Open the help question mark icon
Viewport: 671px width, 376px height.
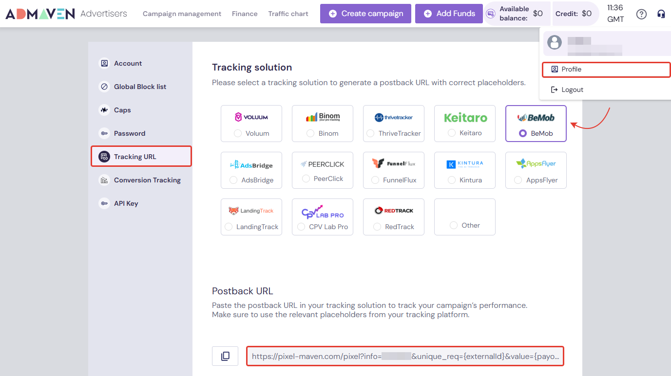[x=642, y=14]
